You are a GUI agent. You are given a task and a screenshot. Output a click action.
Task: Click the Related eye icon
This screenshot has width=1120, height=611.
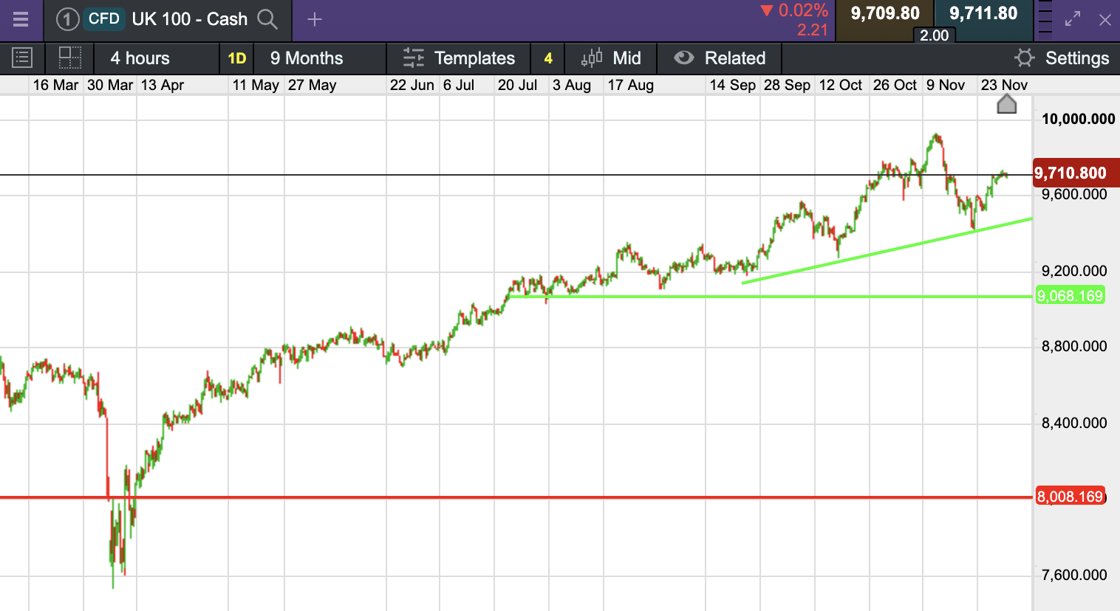coord(684,58)
